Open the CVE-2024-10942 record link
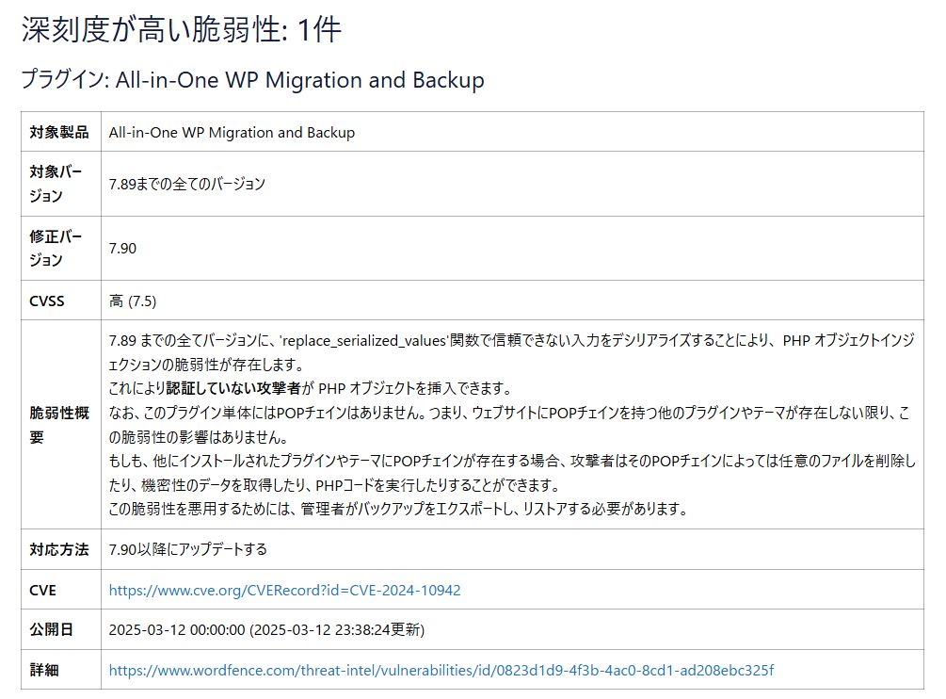The image size is (946, 699). pos(285,590)
